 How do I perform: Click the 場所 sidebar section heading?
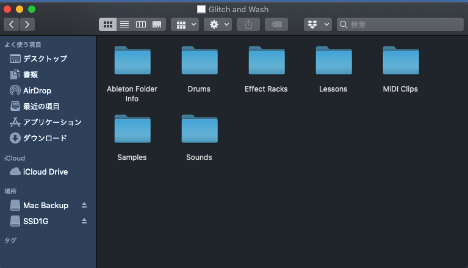[x=10, y=192]
